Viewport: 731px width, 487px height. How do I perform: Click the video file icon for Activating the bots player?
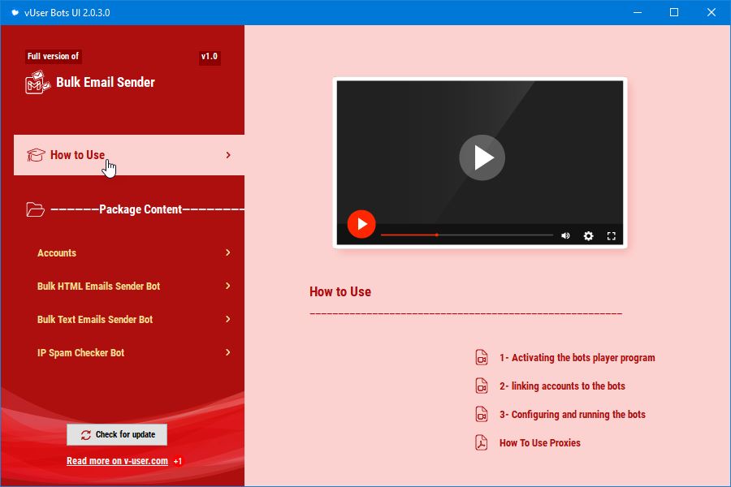[482, 357]
